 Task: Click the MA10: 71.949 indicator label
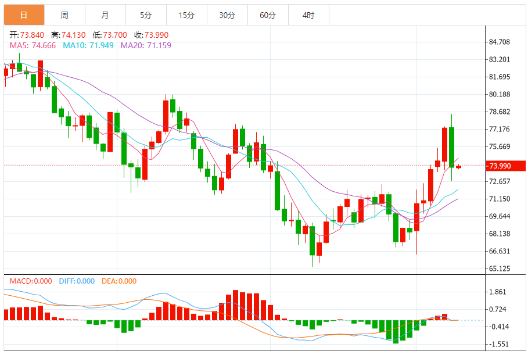88,45
